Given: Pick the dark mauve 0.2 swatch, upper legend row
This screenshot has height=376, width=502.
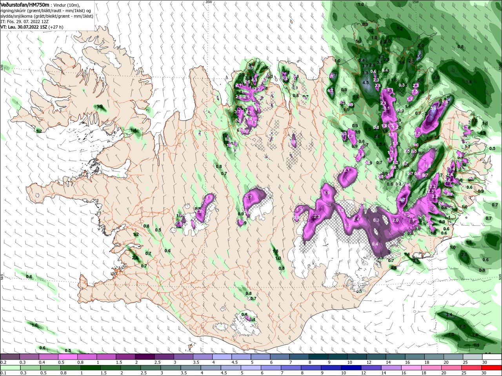Looking at the screenshot, I should tap(10, 357).
